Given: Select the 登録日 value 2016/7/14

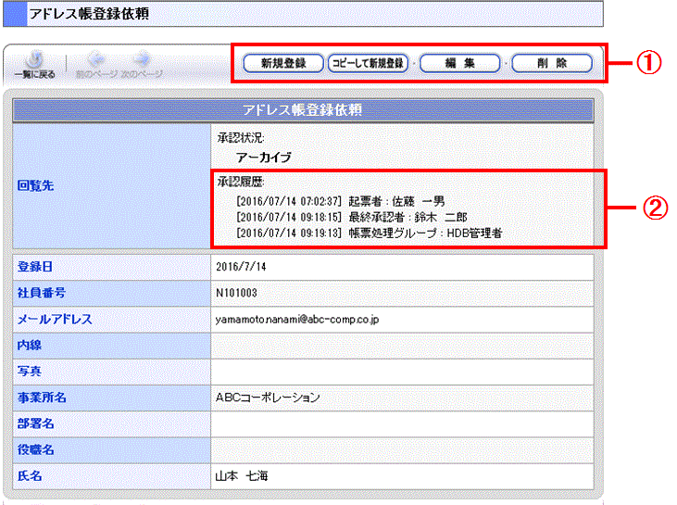Looking at the screenshot, I should click(239, 267).
